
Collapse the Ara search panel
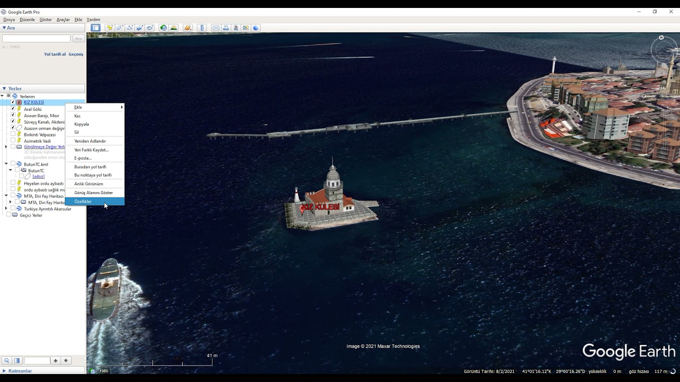pyautogui.click(x=4, y=28)
